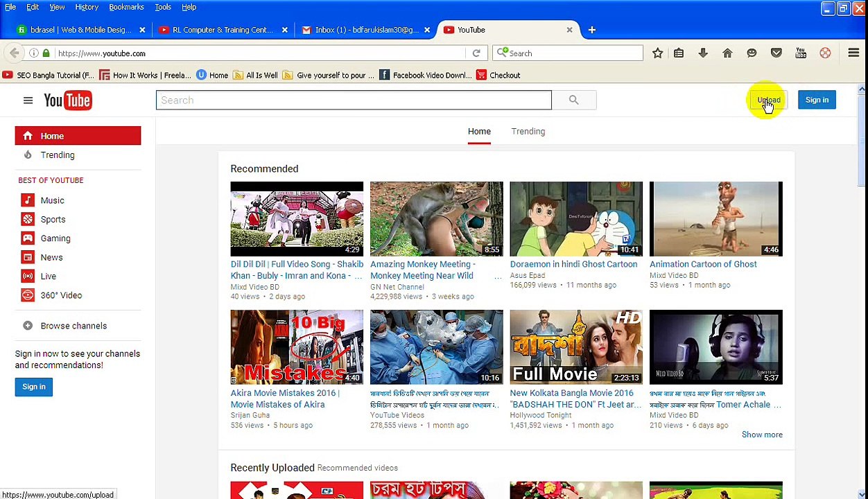Open the Firefox hamburger menu
Viewport: 868px width, 499px height.
[853, 53]
